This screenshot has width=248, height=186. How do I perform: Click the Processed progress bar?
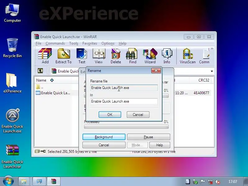pos(126,127)
